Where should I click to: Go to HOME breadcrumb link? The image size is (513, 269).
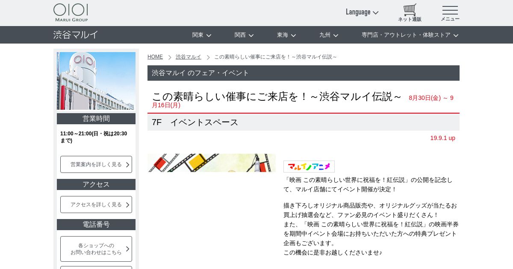tap(155, 57)
